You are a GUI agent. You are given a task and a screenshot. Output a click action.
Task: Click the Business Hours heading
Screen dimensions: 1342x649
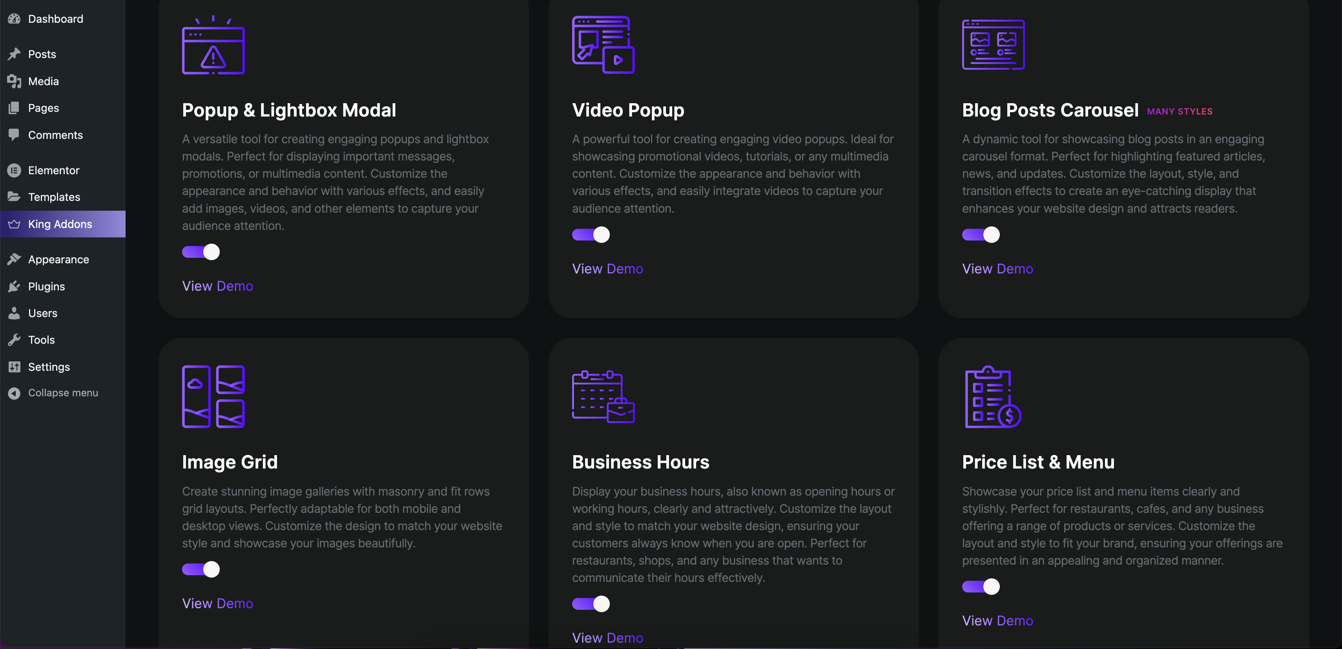640,462
